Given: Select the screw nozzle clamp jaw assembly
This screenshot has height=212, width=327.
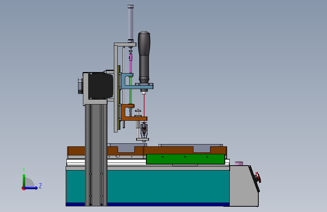Looking at the screenshot, I should coord(144,131).
